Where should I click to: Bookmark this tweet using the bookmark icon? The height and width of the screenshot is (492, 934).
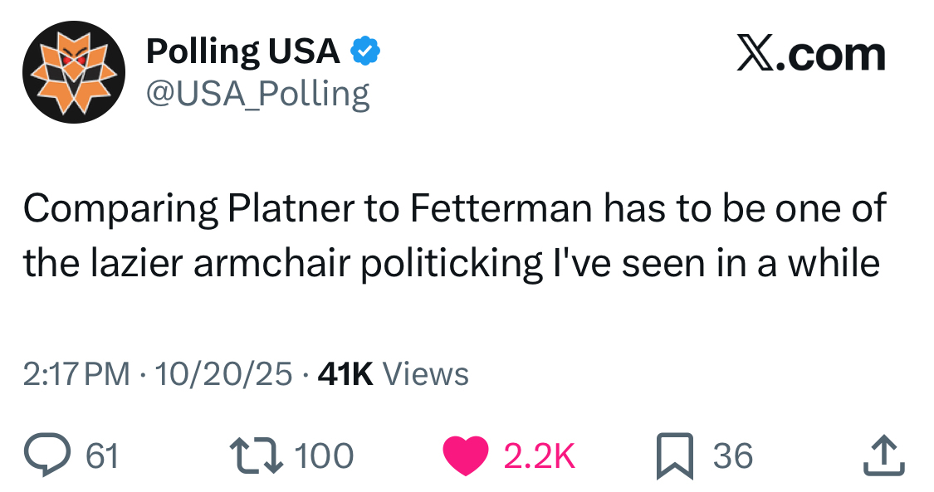(x=672, y=455)
